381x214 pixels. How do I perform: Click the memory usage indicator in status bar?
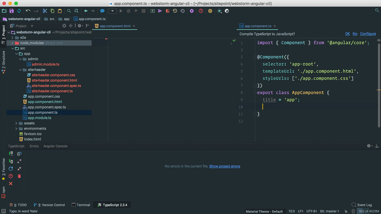pos(369,211)
